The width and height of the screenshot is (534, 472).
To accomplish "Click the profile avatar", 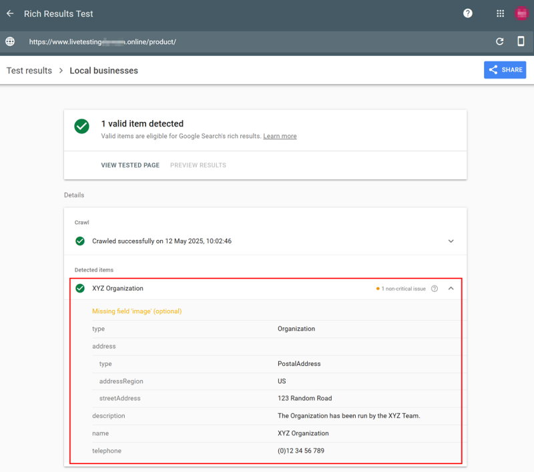I will point(521,13).
